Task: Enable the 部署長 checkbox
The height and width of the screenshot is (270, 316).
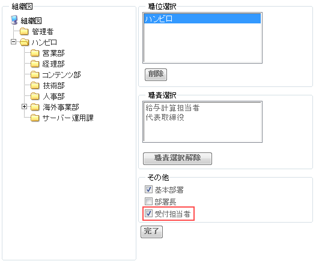Action: click(x=148, y=201)
